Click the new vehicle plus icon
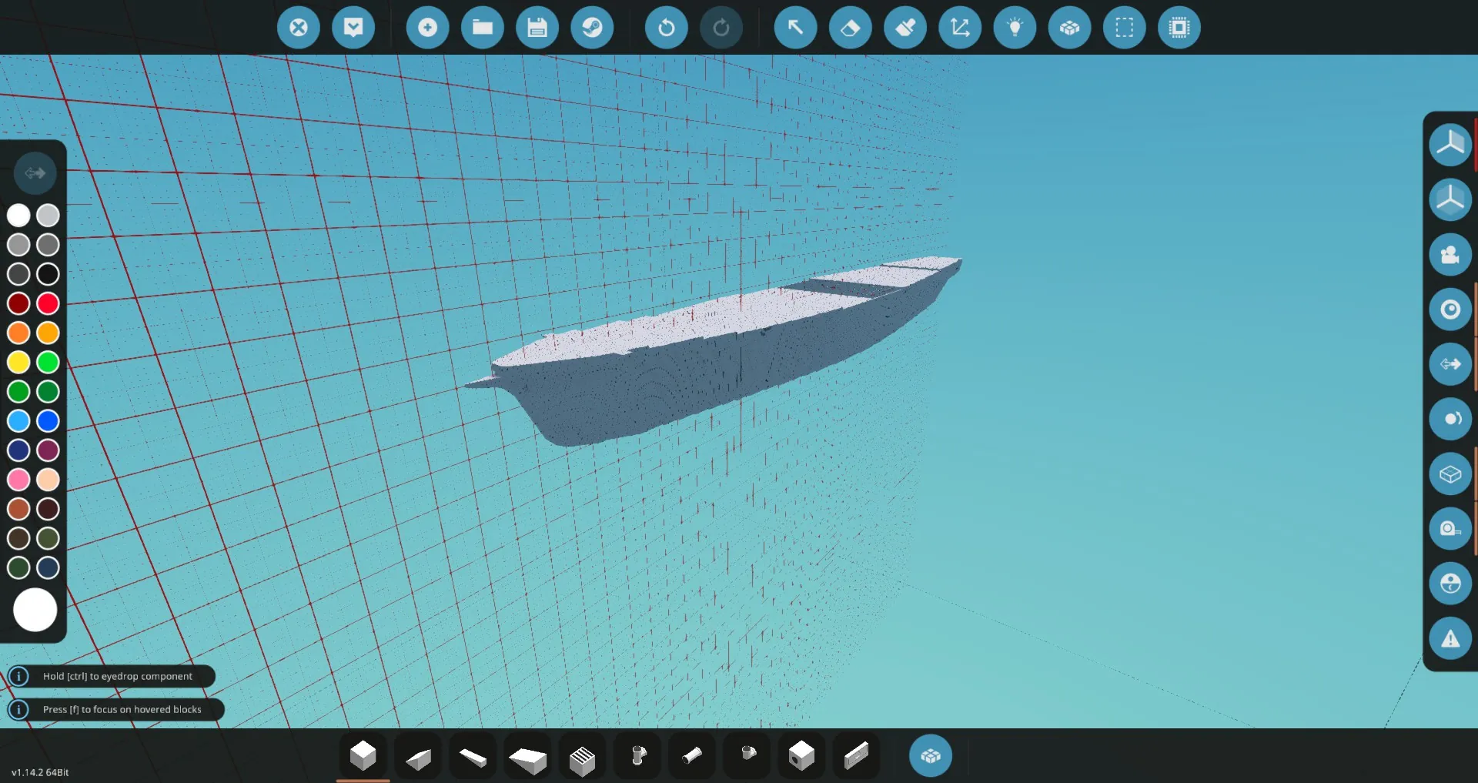 (427, 28)
